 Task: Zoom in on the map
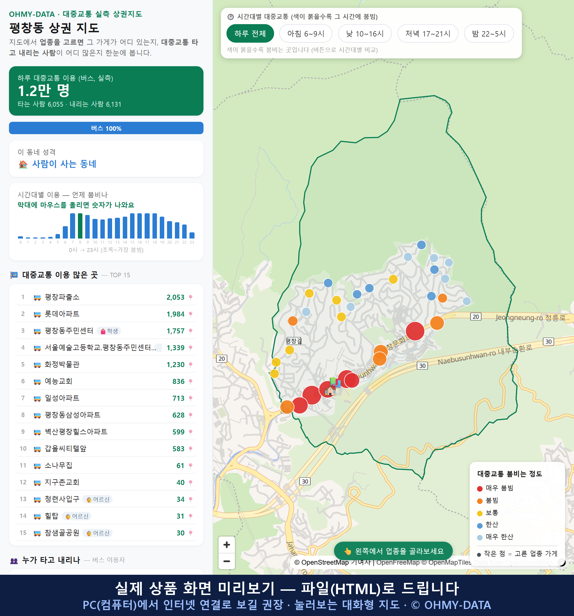click(x=226, y=545)
